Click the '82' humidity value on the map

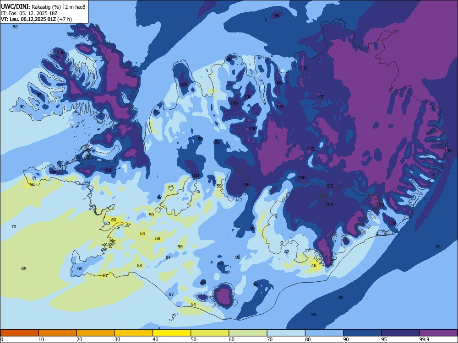[287, 252]
